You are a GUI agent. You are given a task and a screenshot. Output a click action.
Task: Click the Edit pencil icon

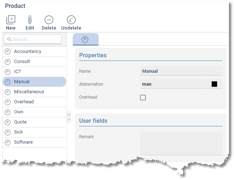click(30, 20)
